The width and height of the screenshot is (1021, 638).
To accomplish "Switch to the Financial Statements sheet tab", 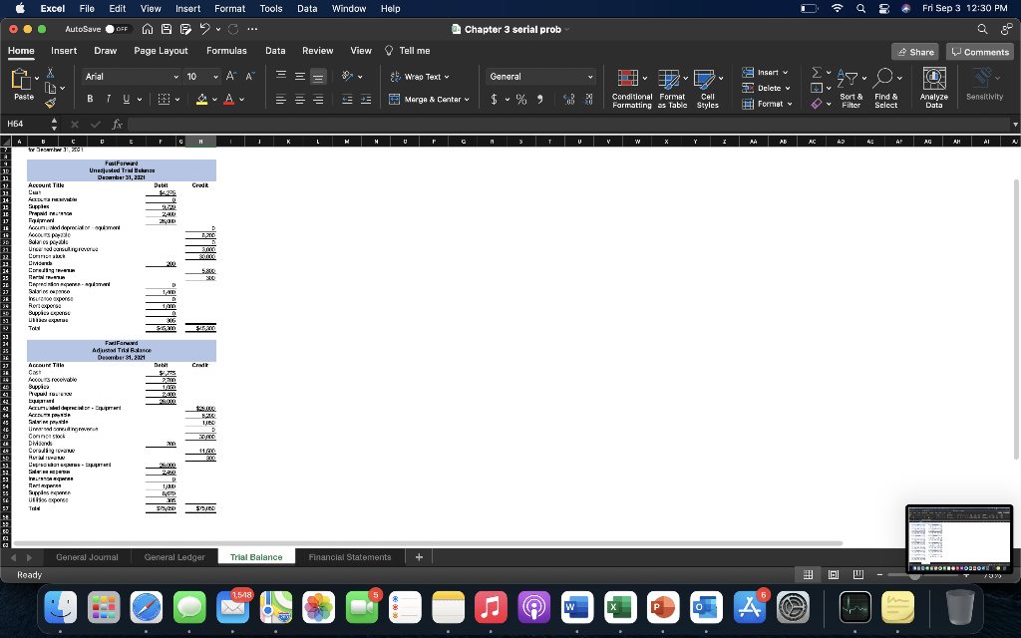I will point(350,557).
